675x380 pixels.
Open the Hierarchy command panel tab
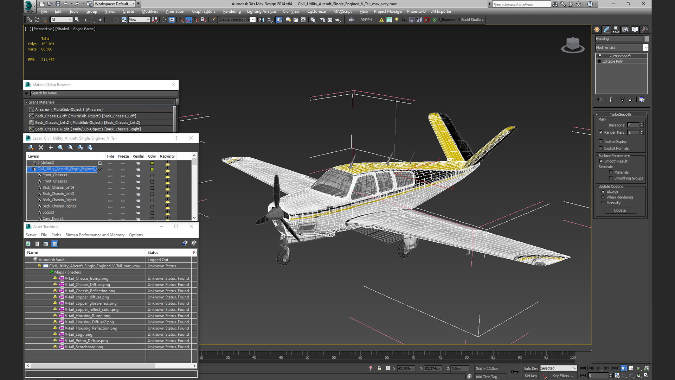point(616,30)
